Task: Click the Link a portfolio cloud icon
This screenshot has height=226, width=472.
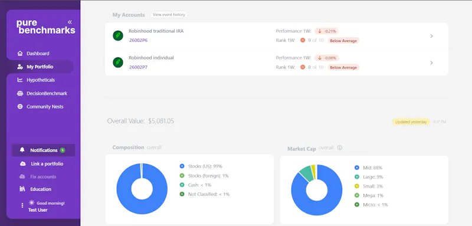Action: tap(23, 163)
